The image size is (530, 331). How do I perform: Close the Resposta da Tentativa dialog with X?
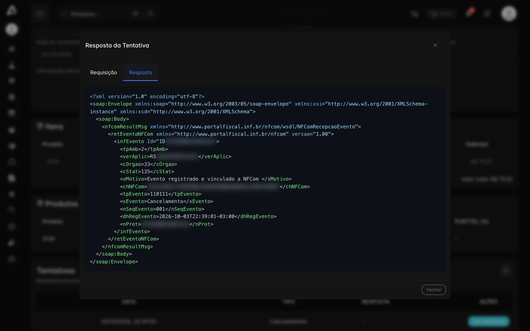tap(435, 45)
